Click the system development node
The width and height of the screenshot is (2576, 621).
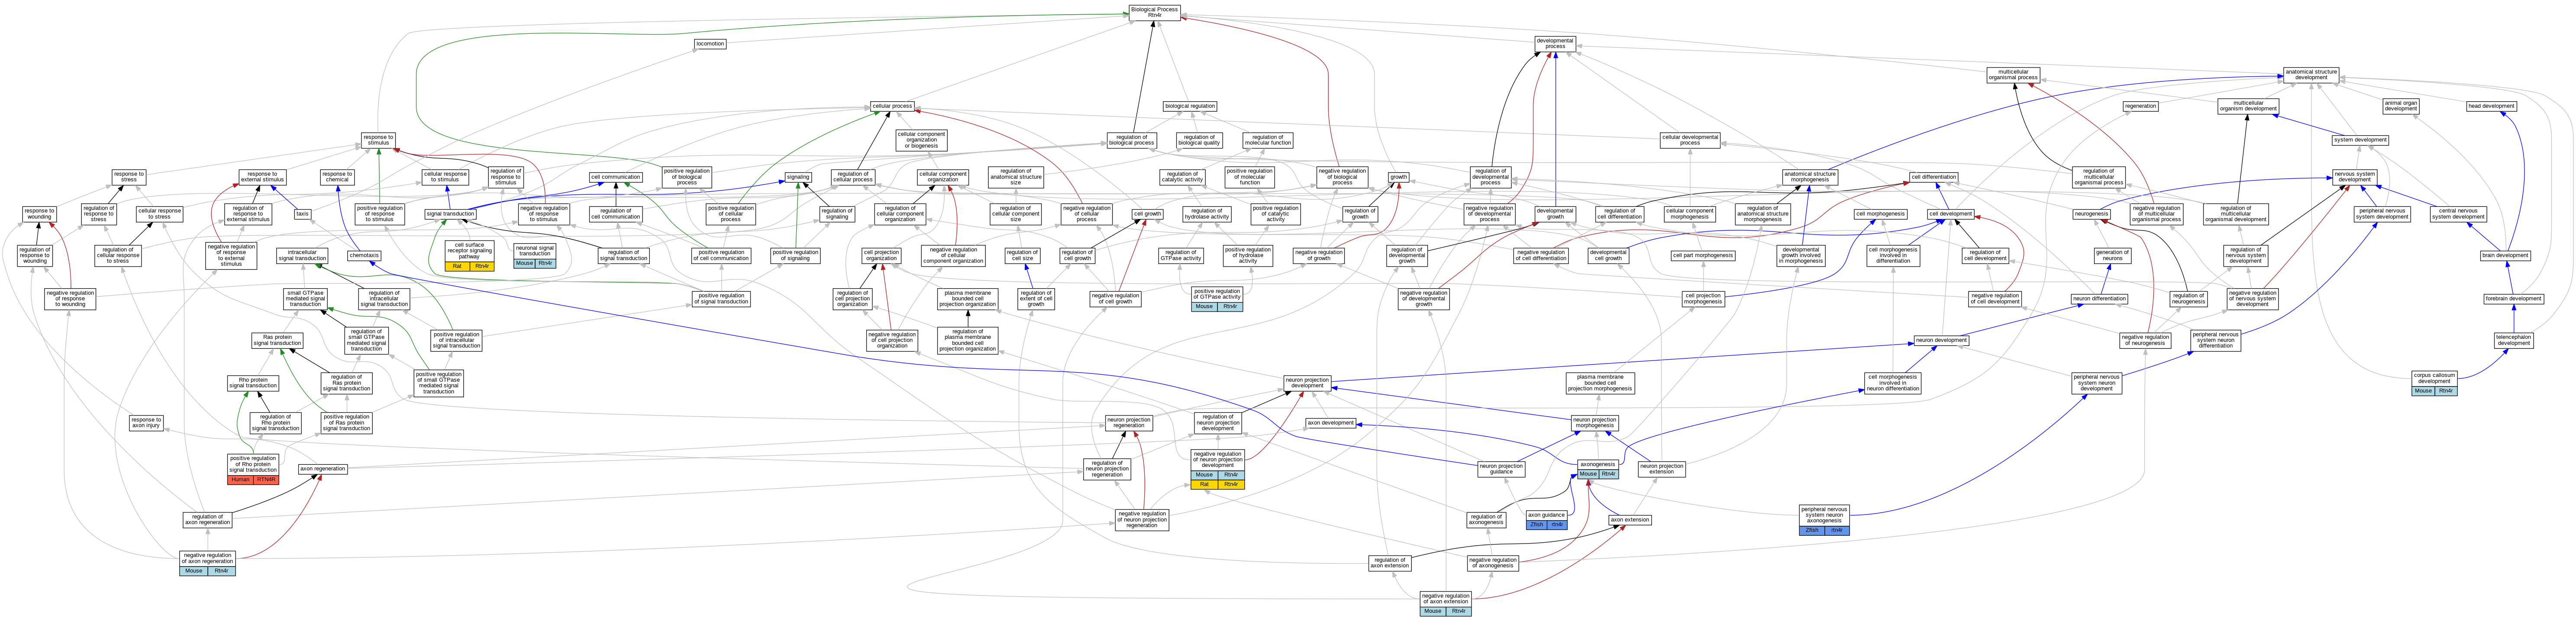[x=2360, y=140]
